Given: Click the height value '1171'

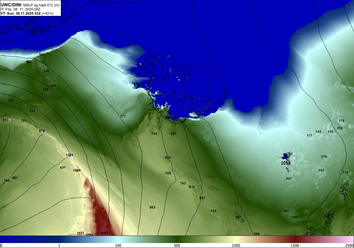Looking at the screenshot, I should click(80, 233).
